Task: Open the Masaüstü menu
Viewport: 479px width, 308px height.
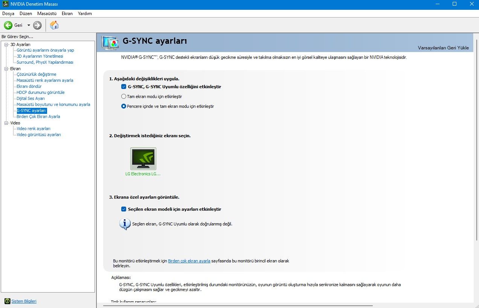Action: click(x=47, y=14)
